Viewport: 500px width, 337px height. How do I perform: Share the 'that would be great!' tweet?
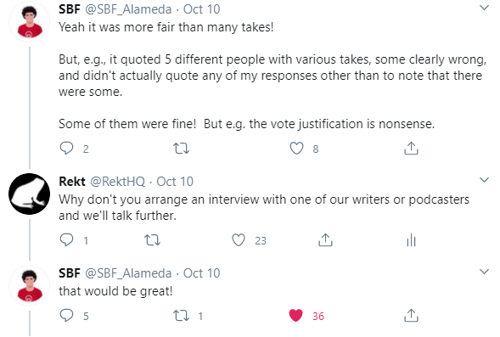411,316
